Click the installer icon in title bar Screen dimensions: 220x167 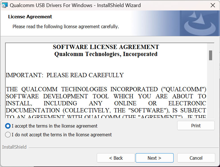(5, 5)
